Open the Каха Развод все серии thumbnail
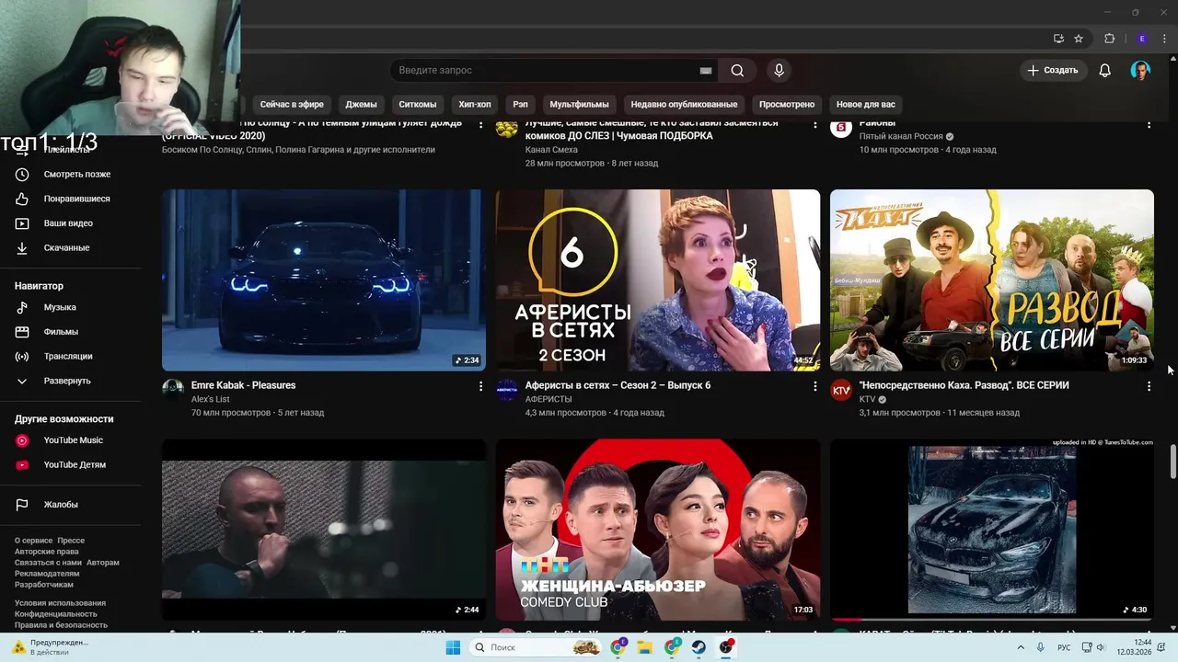This screenshot has width=1178, height=662. tap(992, 280)
